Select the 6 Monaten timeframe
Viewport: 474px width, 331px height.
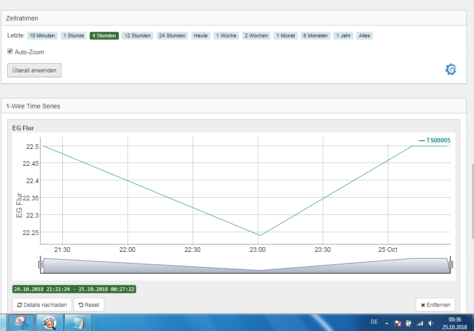(316, 36)
